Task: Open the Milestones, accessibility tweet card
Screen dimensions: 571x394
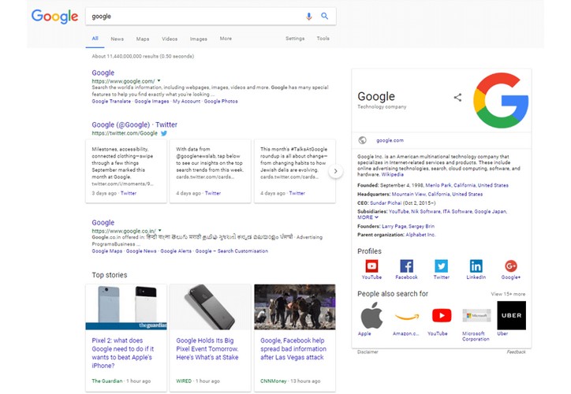Action: pos(126,171)
